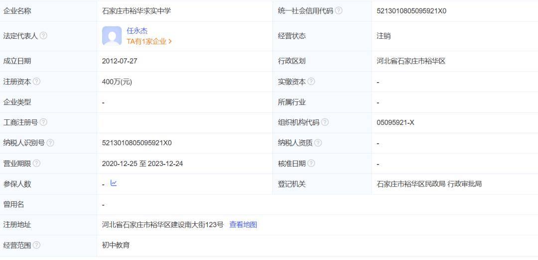
Task: Open help icon beside 实缴资本
Action: [311, 82]
